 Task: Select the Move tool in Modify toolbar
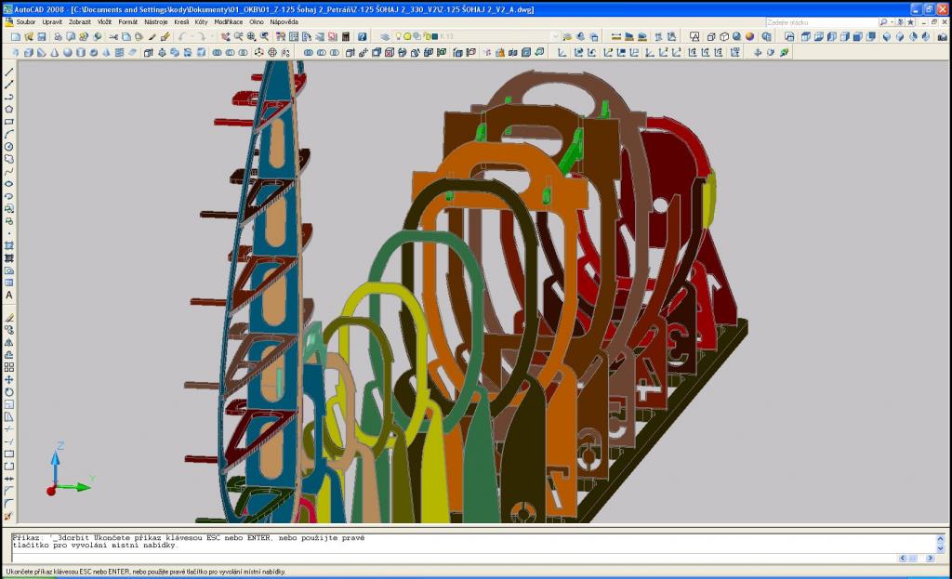9,379
